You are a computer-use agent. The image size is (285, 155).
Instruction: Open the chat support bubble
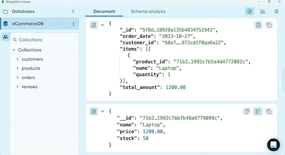273,145
